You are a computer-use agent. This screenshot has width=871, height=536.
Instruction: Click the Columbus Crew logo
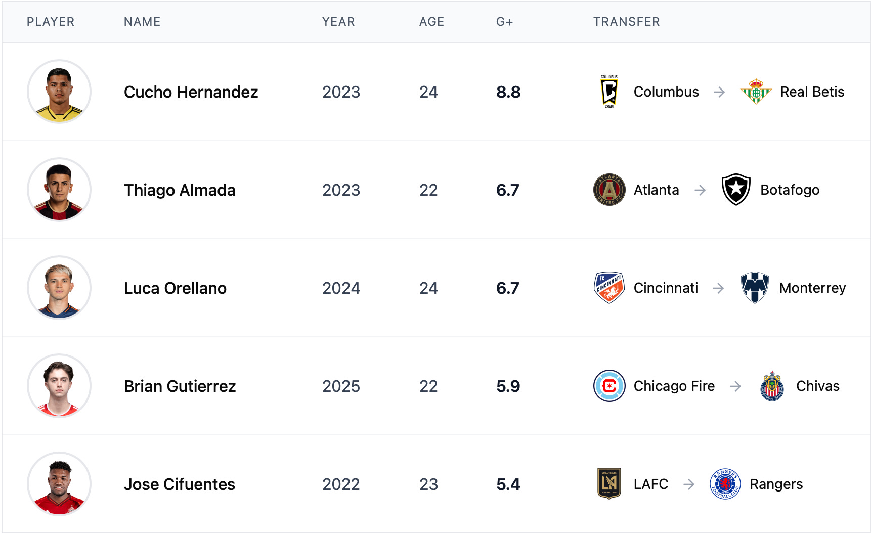(609, 92)
